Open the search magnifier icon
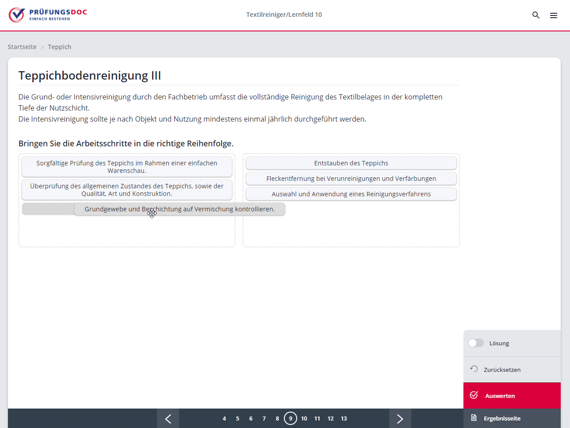The width and height of the screenshot is (570, 428). tap(536, 15)
